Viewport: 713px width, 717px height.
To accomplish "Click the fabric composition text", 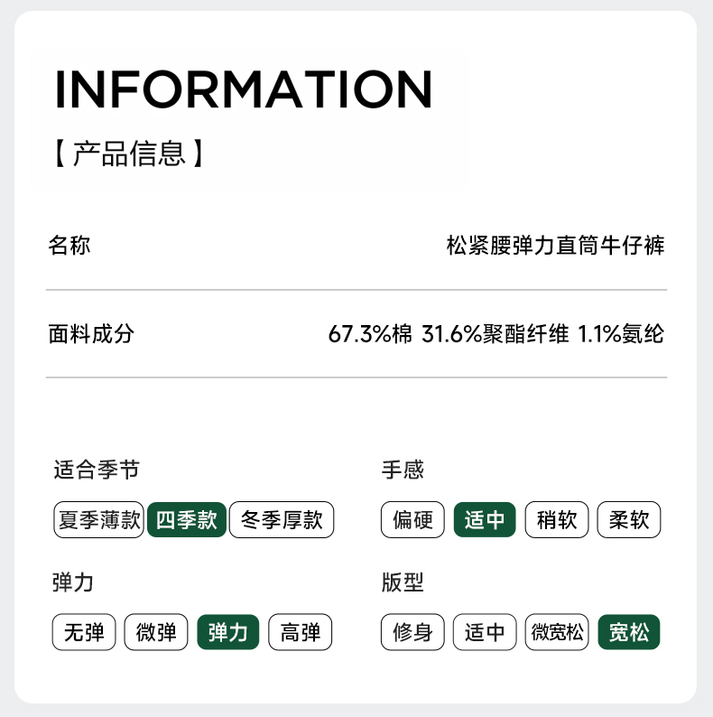I will click(496, 334).
